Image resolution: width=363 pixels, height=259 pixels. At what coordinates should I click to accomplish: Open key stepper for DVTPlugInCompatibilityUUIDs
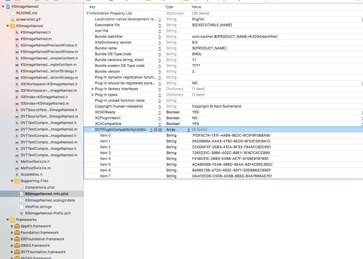pos(151,130)
